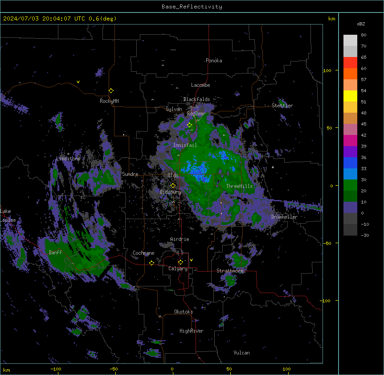Click the yellow diamond marker beside Olds
This screenshot has height=375, width=384.
click(x=173, y=186)
